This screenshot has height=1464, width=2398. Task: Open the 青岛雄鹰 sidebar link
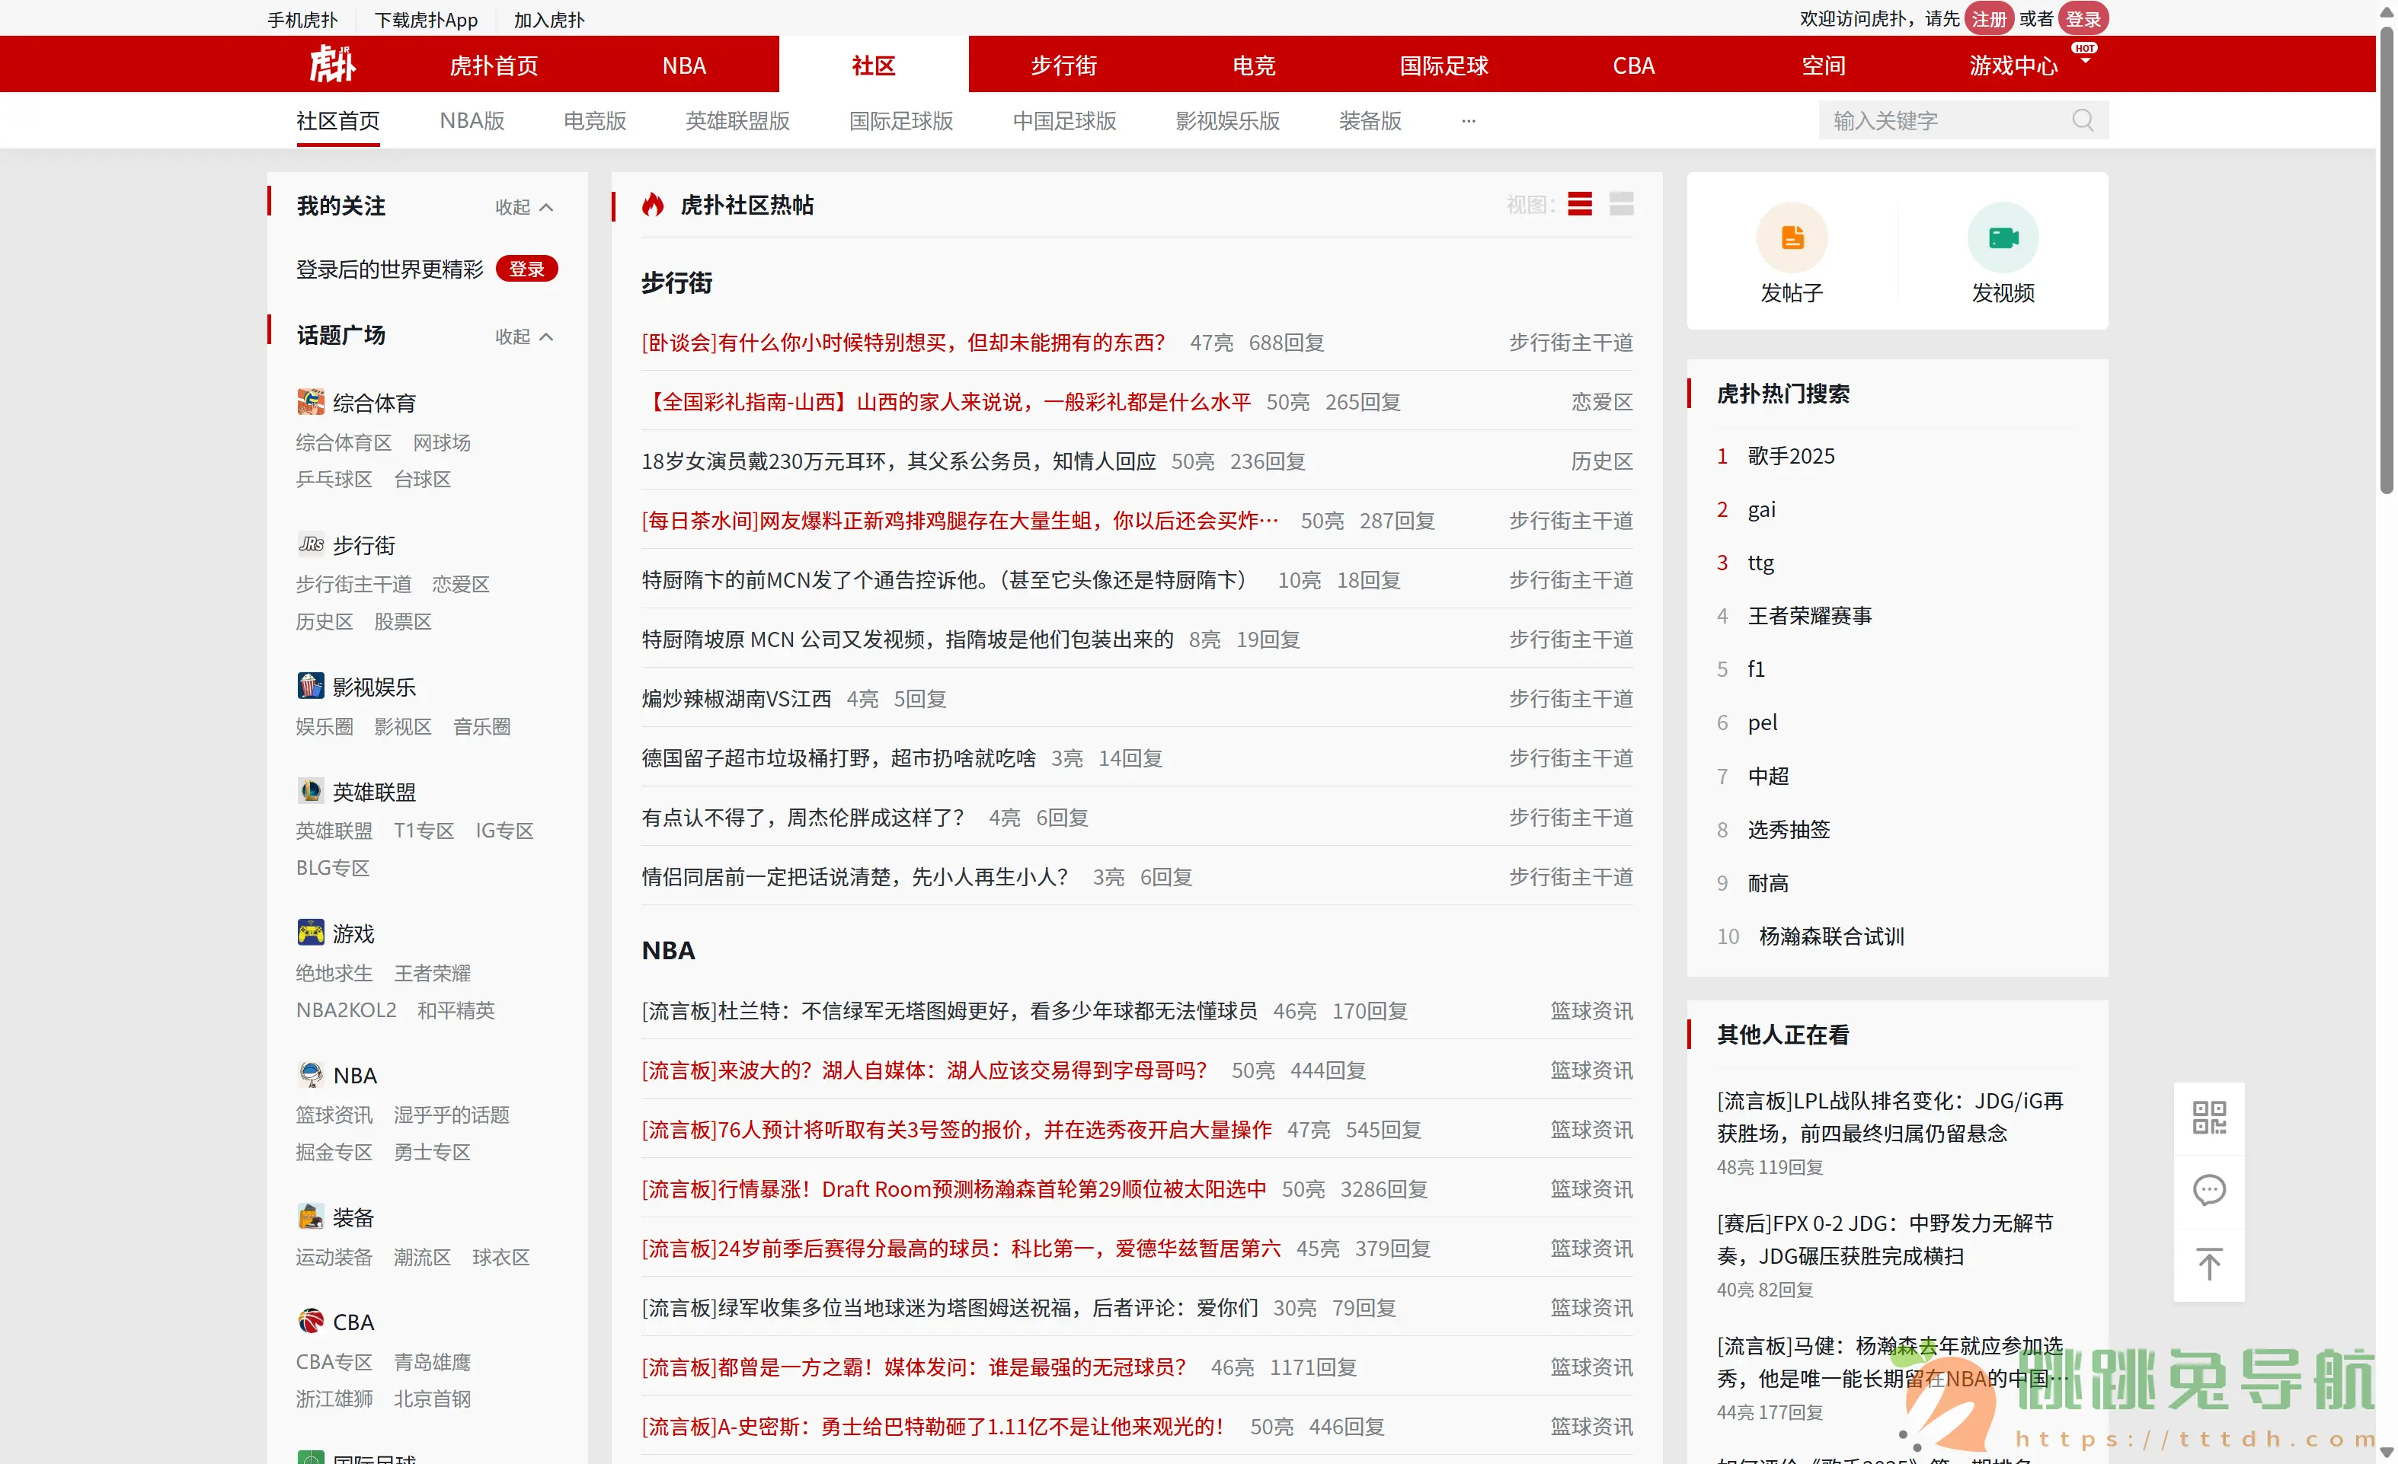(x=432, y=1362)
